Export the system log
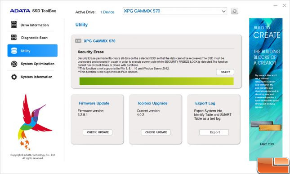 pos(214,132)
